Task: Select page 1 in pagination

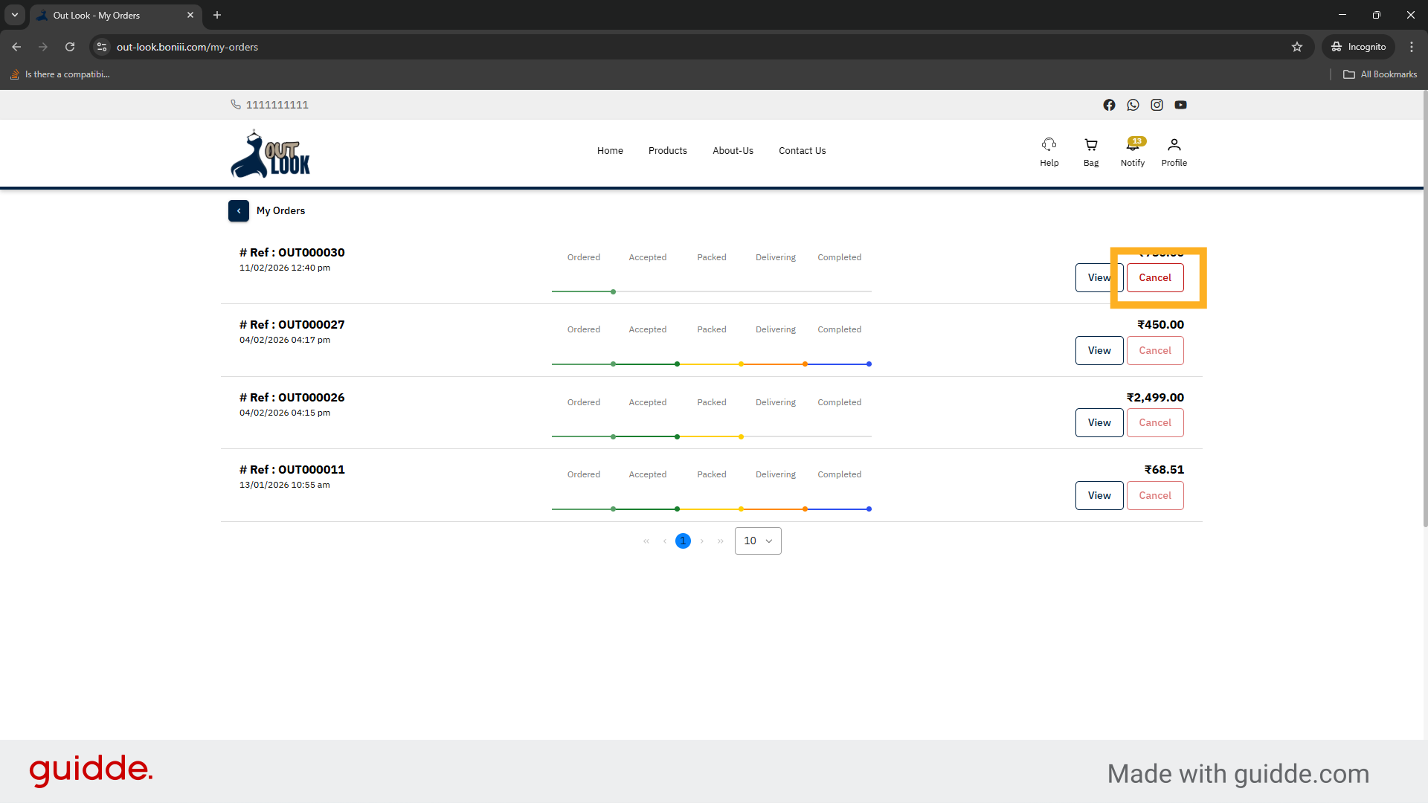Action: [683, 541]
